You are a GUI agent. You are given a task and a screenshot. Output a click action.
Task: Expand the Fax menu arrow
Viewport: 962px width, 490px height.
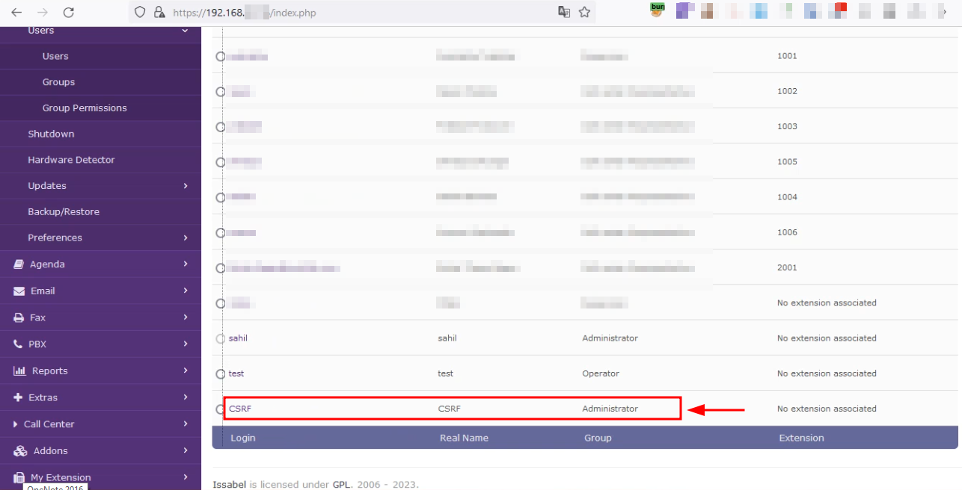(186, 317)
